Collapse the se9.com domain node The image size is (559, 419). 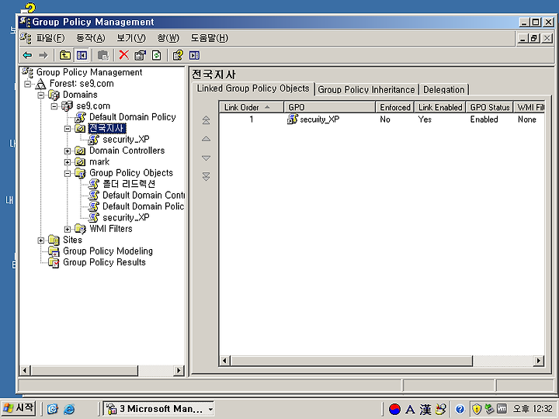54,106
